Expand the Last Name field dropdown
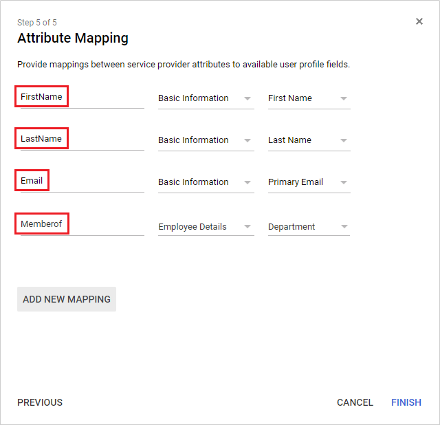Viewport: 440px width, 425px height. [308, 140]
